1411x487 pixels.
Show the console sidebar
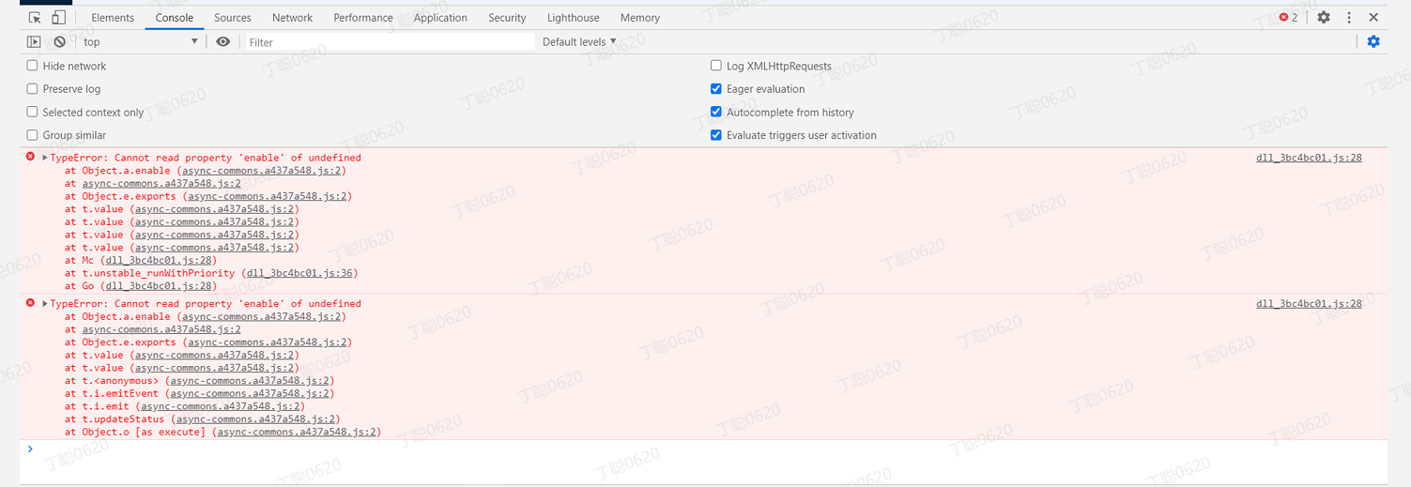click(x=34, y=42)
